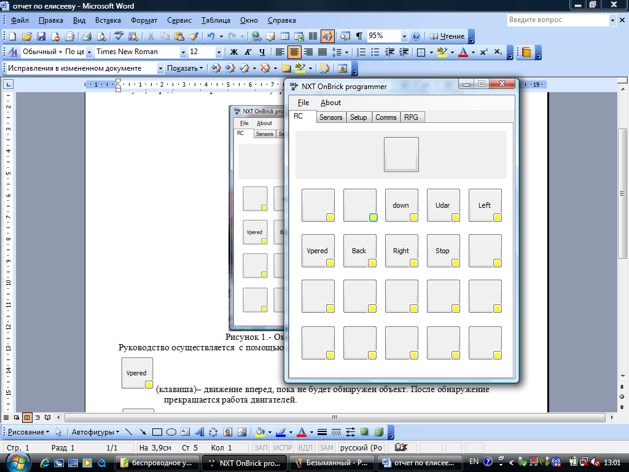This screenshot has height=472, width=629.
Task: Open the font name dropdown Times New Roman
Action: point(183,52)
